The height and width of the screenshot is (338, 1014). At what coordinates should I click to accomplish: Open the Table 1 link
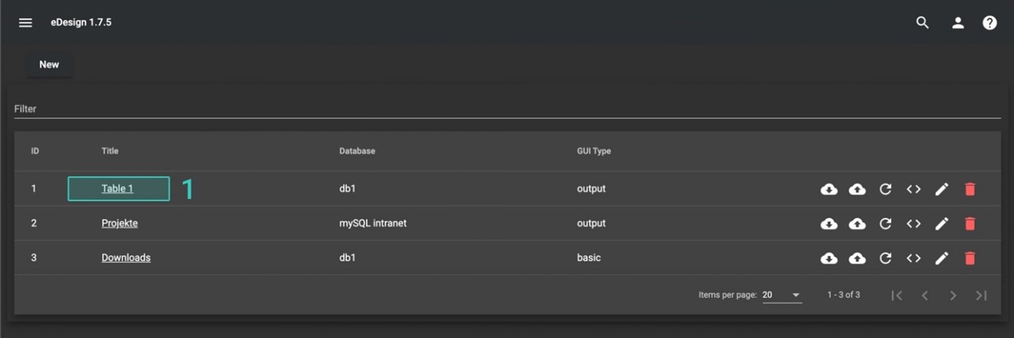[x=117, y=189]
